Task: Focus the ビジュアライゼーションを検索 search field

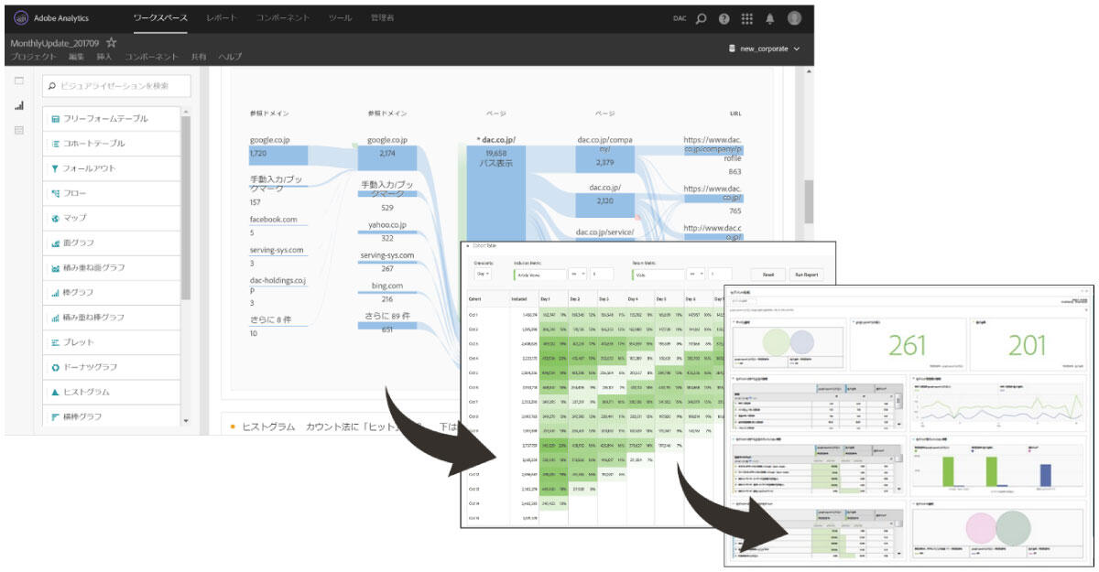Action: point(116,86)
